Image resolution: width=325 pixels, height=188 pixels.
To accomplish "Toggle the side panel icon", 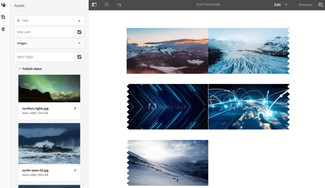I will [94, 5].
